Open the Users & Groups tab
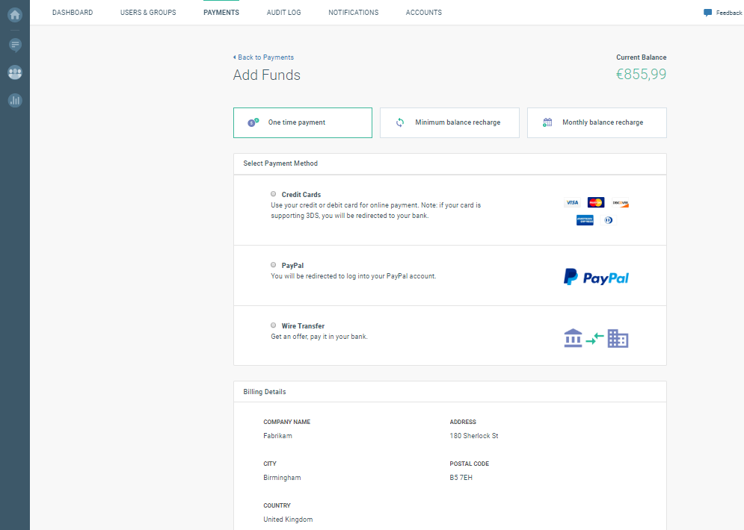744x530 pixels. (x=148, y=12)
